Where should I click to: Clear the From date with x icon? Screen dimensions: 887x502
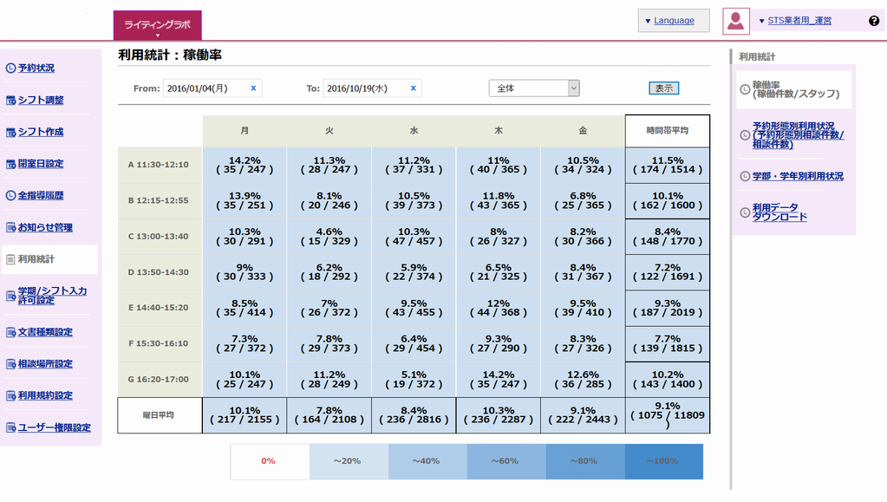[x=253, y=88]
